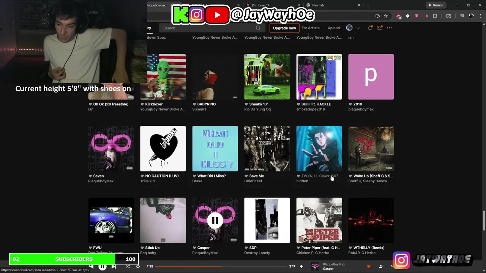486x273 pixels.
Task: Bookmark this page with the star icon
Action: pyautogui.click(x=386, y=16)
